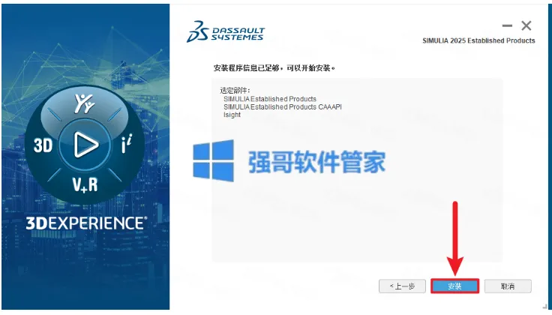Click the people icon at the compass top
The height and width of the screenshot is (315, 552).
pyautogui.click(x=85, y=103)
